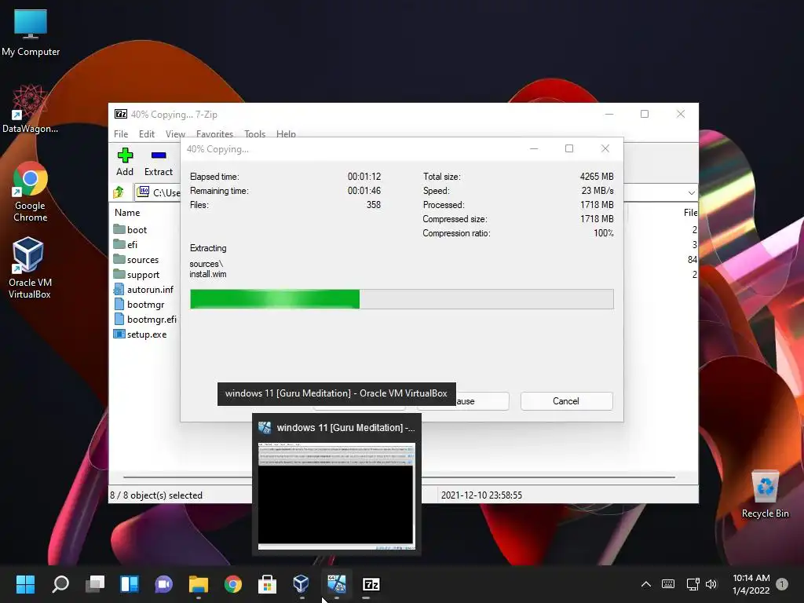
Task: Click the volume tray icon
Action: 711,584
